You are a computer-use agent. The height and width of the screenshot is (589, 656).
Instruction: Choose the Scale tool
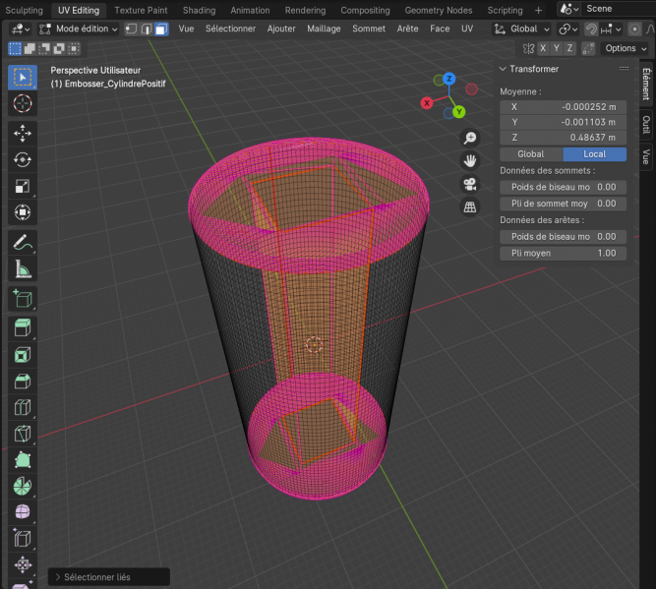pyautogui.click(x=22, y=186)
